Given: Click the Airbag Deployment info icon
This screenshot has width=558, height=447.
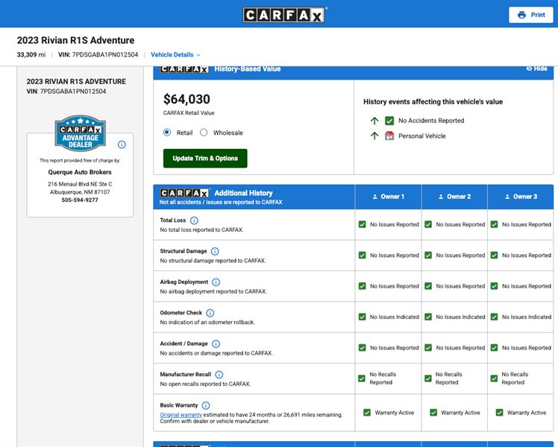Looking at the screenshot, I should (216, 282).
